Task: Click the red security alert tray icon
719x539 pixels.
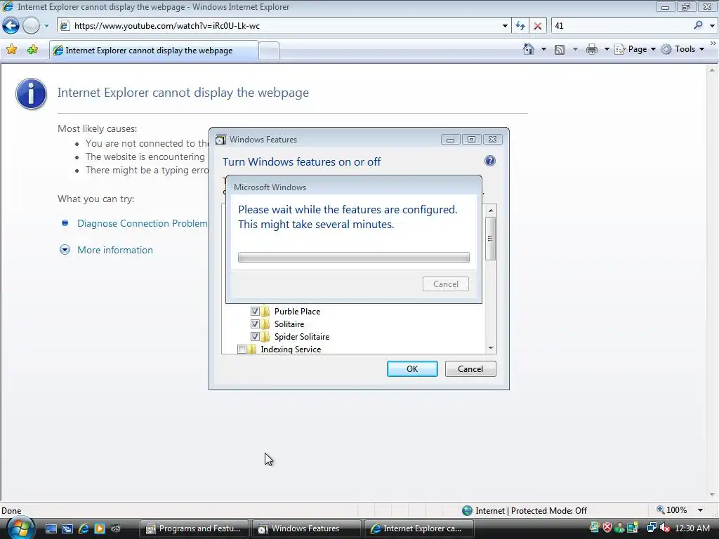Action: pos(607,528)
